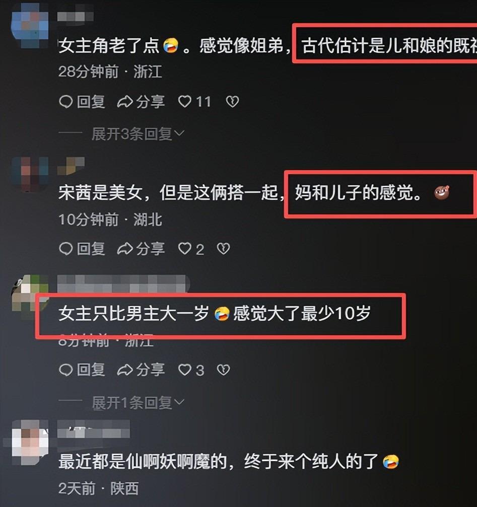The height and width of the screenshot is (507, 477).
Task: Open username above 最近都是仙啊妖啊魔的 comment
Action: point(94,429)
